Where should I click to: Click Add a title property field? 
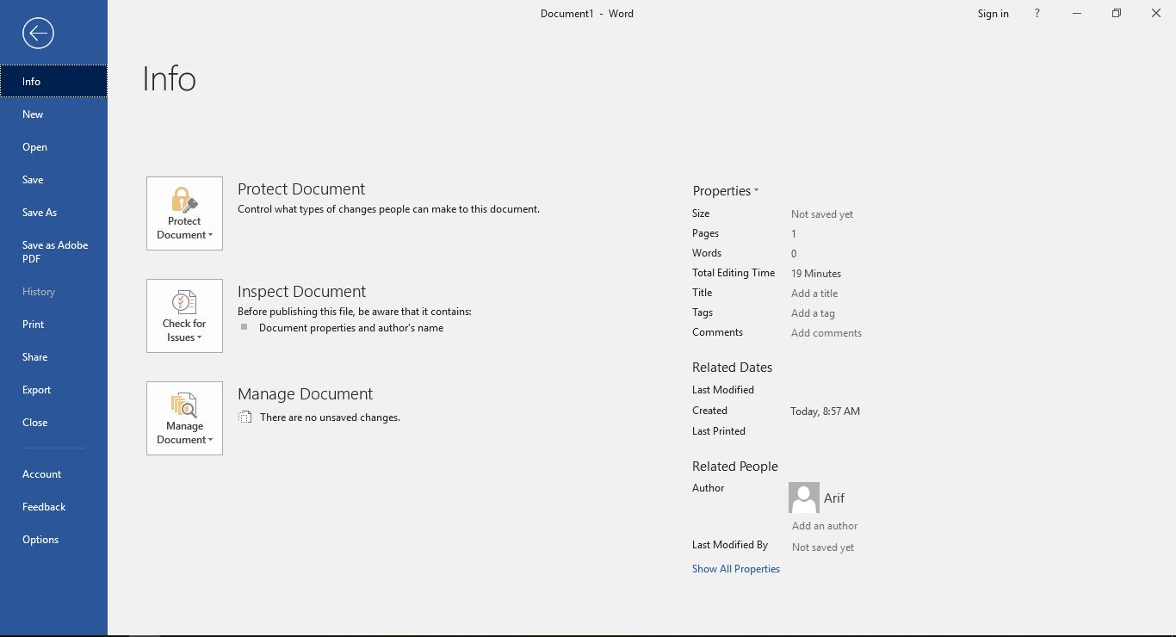pos(814,293)
